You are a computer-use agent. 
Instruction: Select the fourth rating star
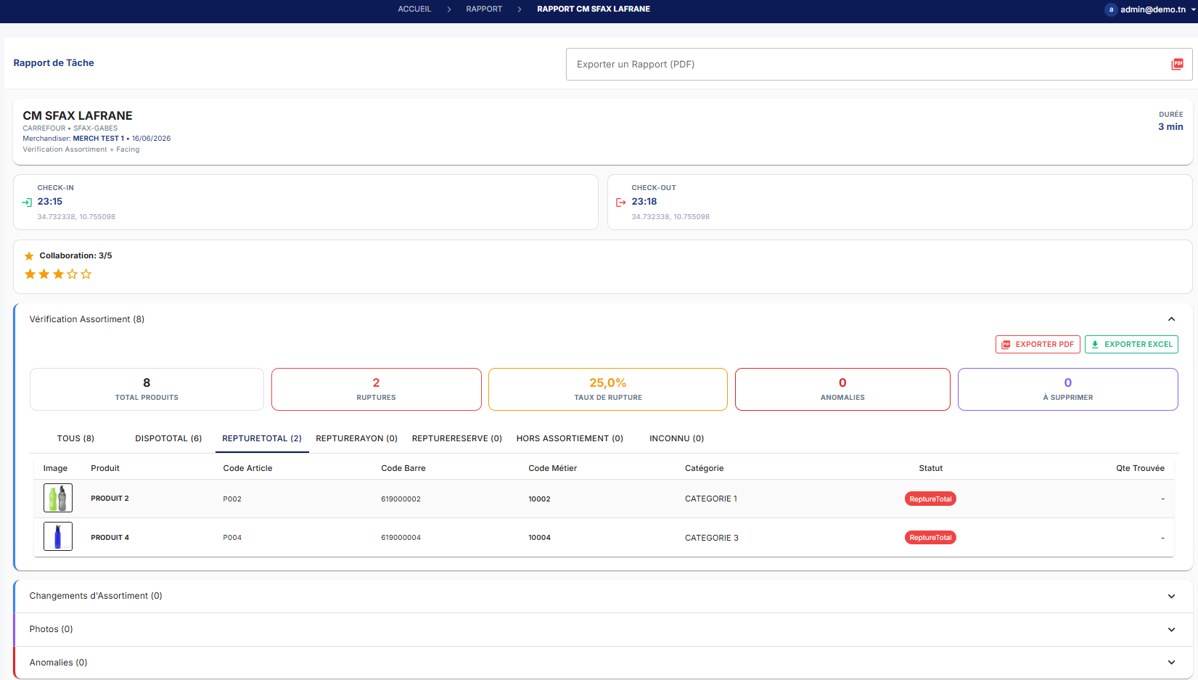(x=72, y=274)
